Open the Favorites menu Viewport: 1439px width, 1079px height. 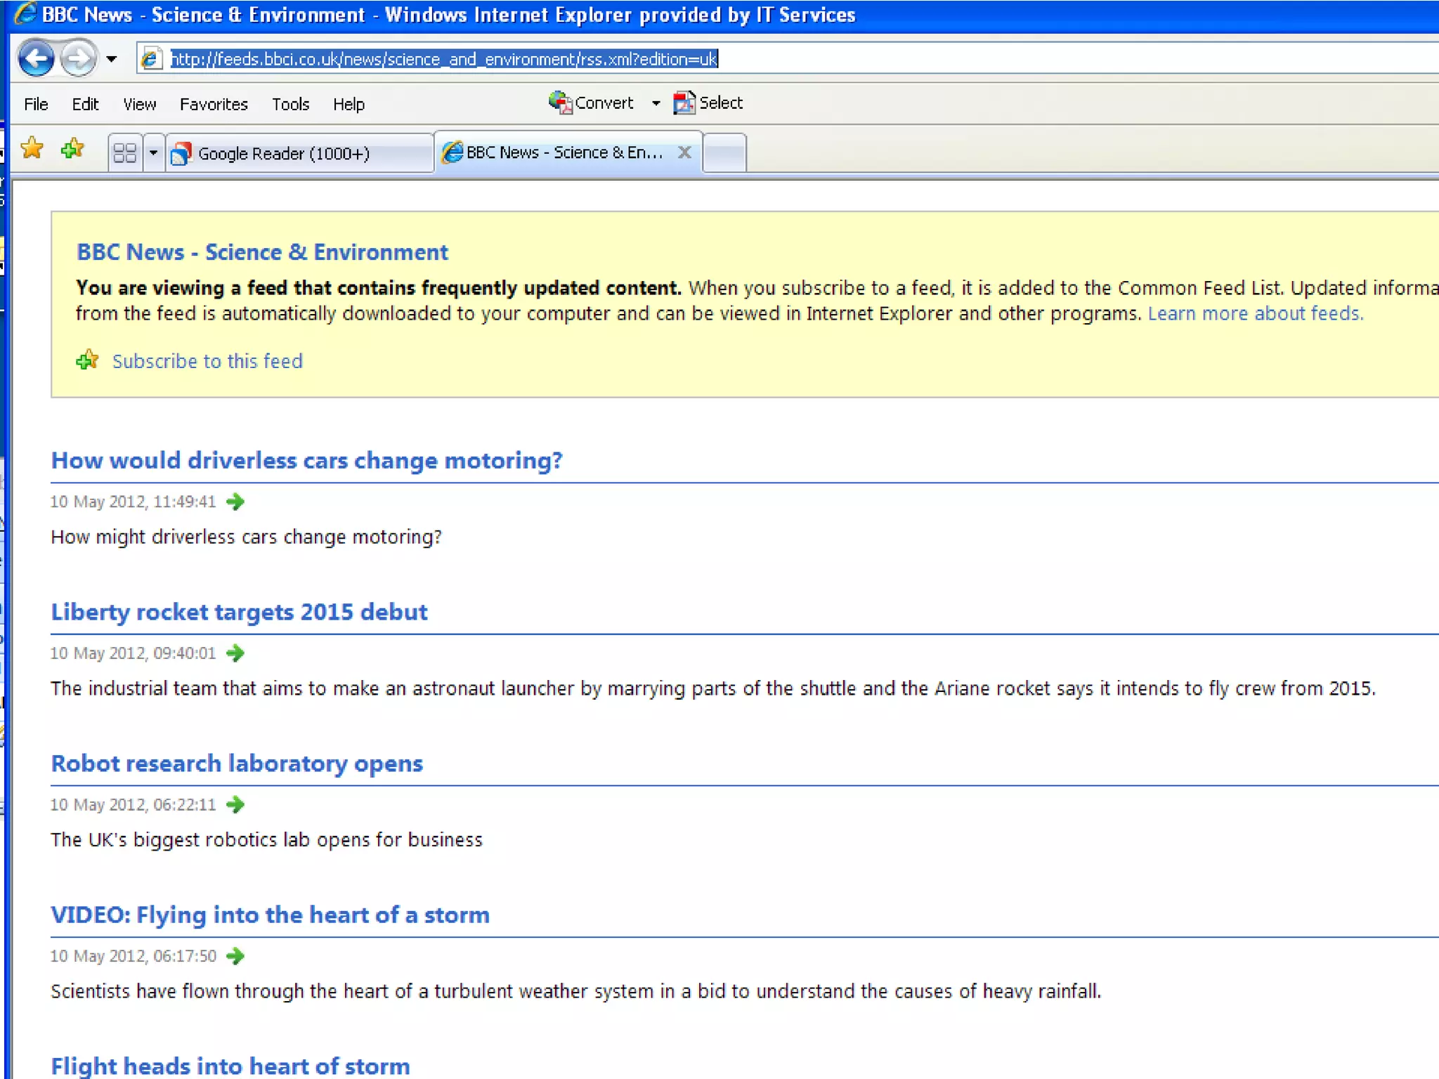(214, 105)
